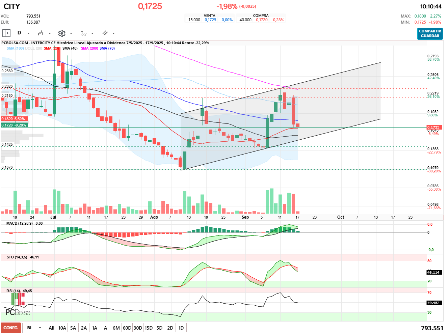Expand the settings gear dropdown arrow
The height and width of the screenshot is (335, 448).
tap(71, 33)
